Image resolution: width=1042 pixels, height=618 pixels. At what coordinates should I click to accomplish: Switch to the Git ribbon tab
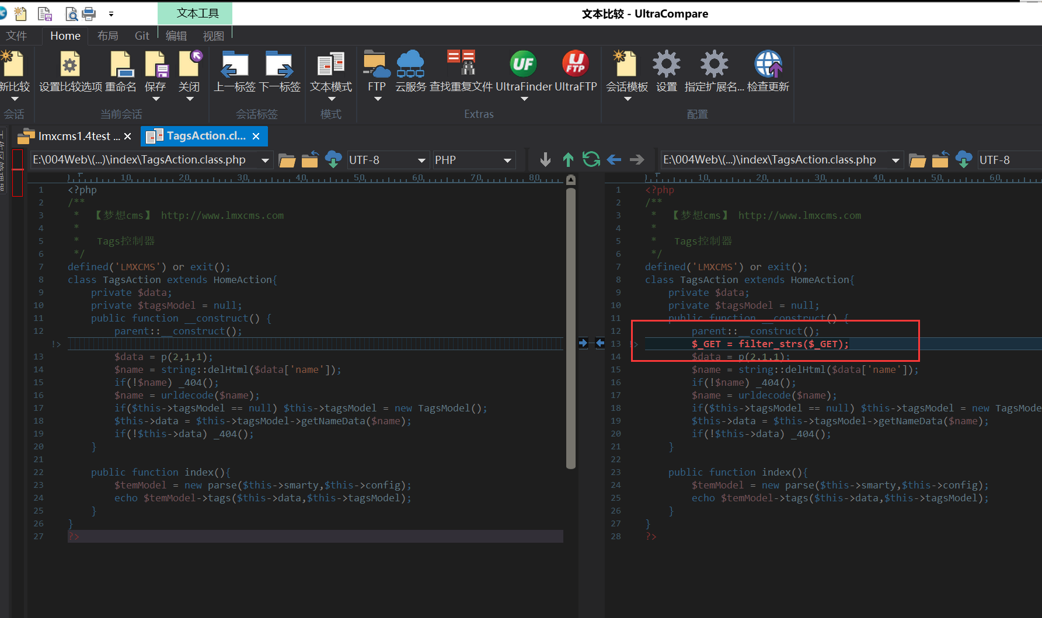click(142, 36)
